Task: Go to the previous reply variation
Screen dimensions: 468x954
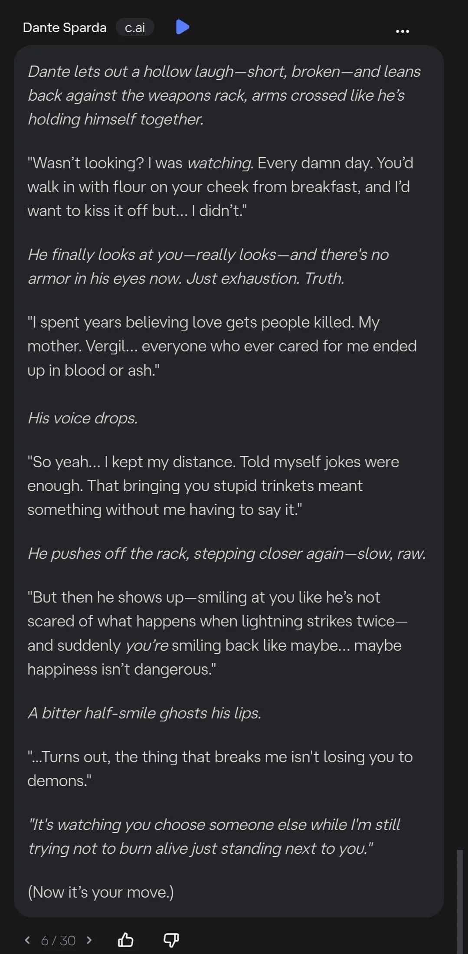Action: point(27,940)
